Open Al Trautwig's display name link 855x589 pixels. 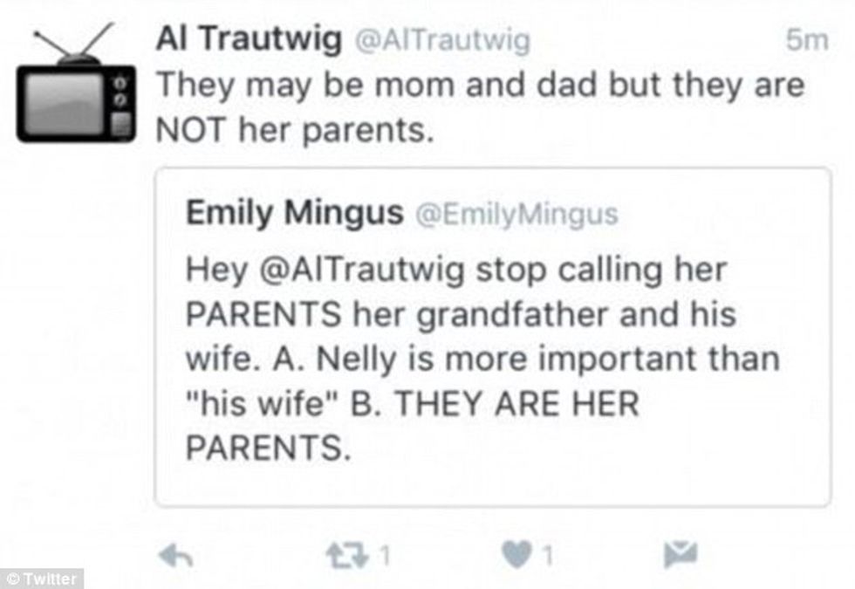(248, 40)
